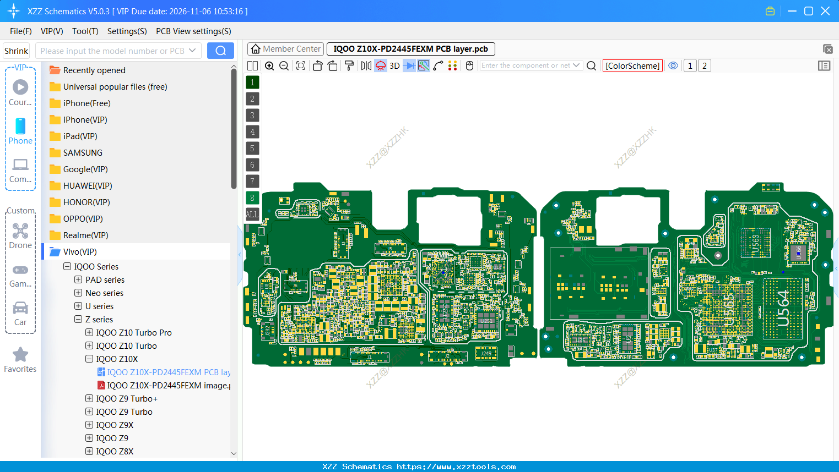This screenshot has height=472, width=839.
Task: Expand the IQOO Z9 Turbo+ entry
Action: [x=89, y=398]
